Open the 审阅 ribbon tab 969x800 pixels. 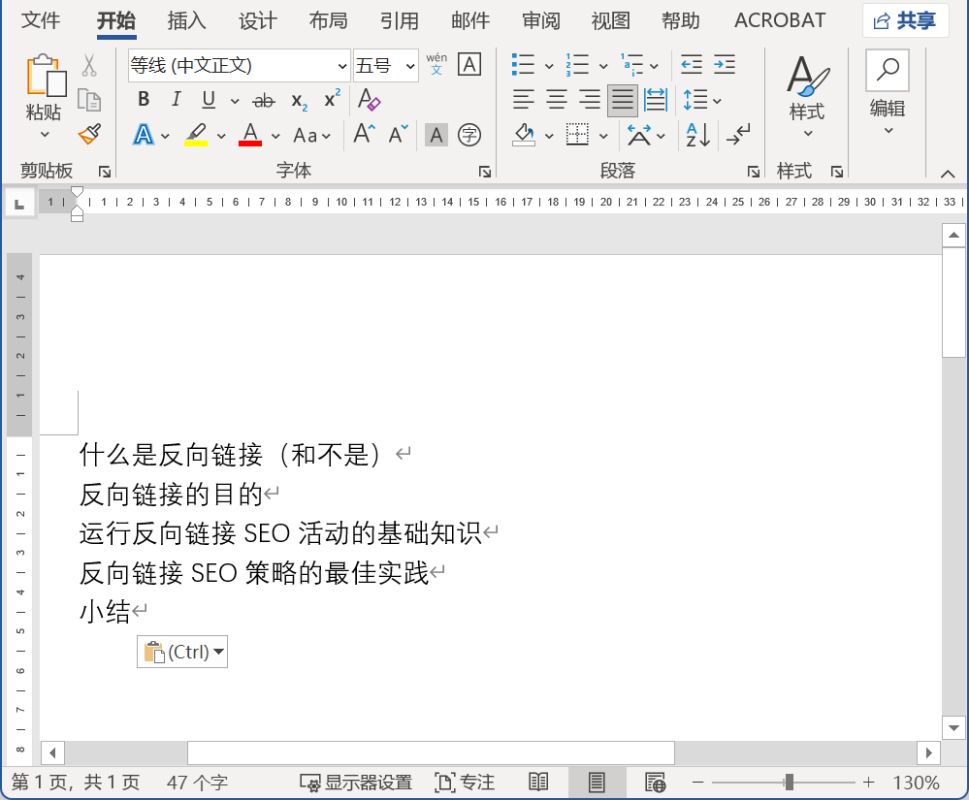click(x=540, y=20)
